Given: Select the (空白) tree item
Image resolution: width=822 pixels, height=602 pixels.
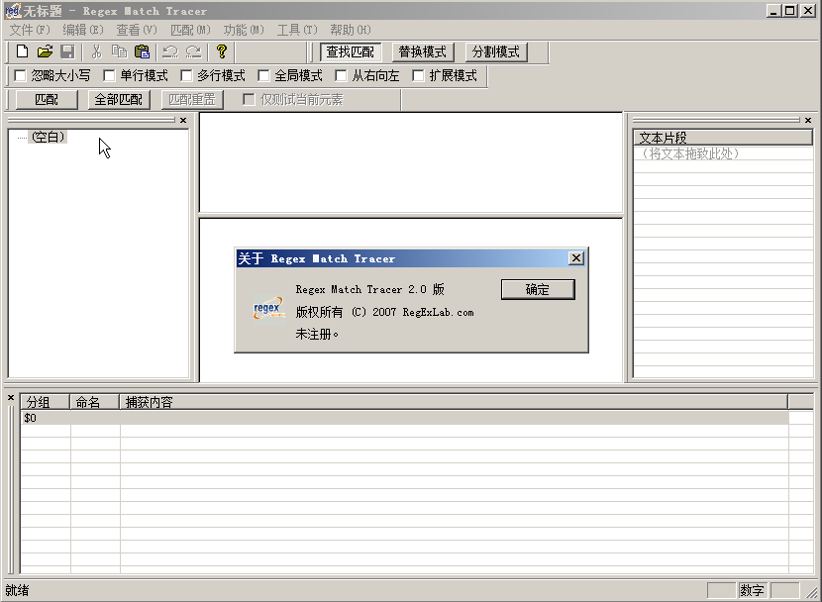Looking at the screenshot, I should pyautogui.click(x=49, y=138).
